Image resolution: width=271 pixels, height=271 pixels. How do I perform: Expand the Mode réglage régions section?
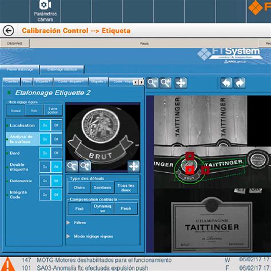tap(90, 236)
